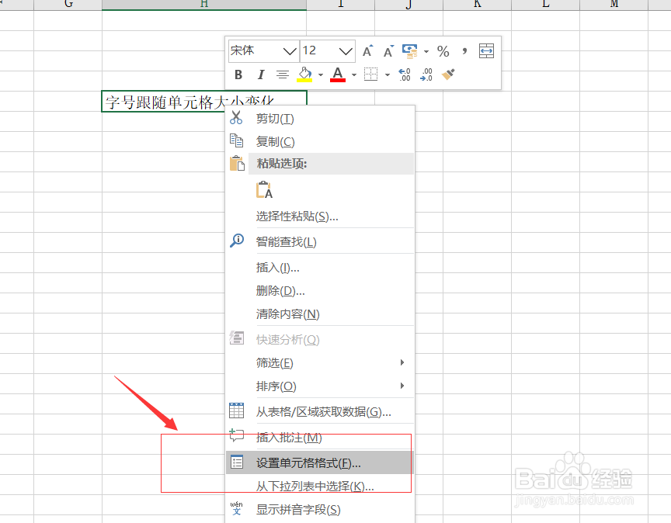This screenshot has height=523, width=671.
Task: Click 清除内容 to clear contents
Action: click(x=286, y=313)
